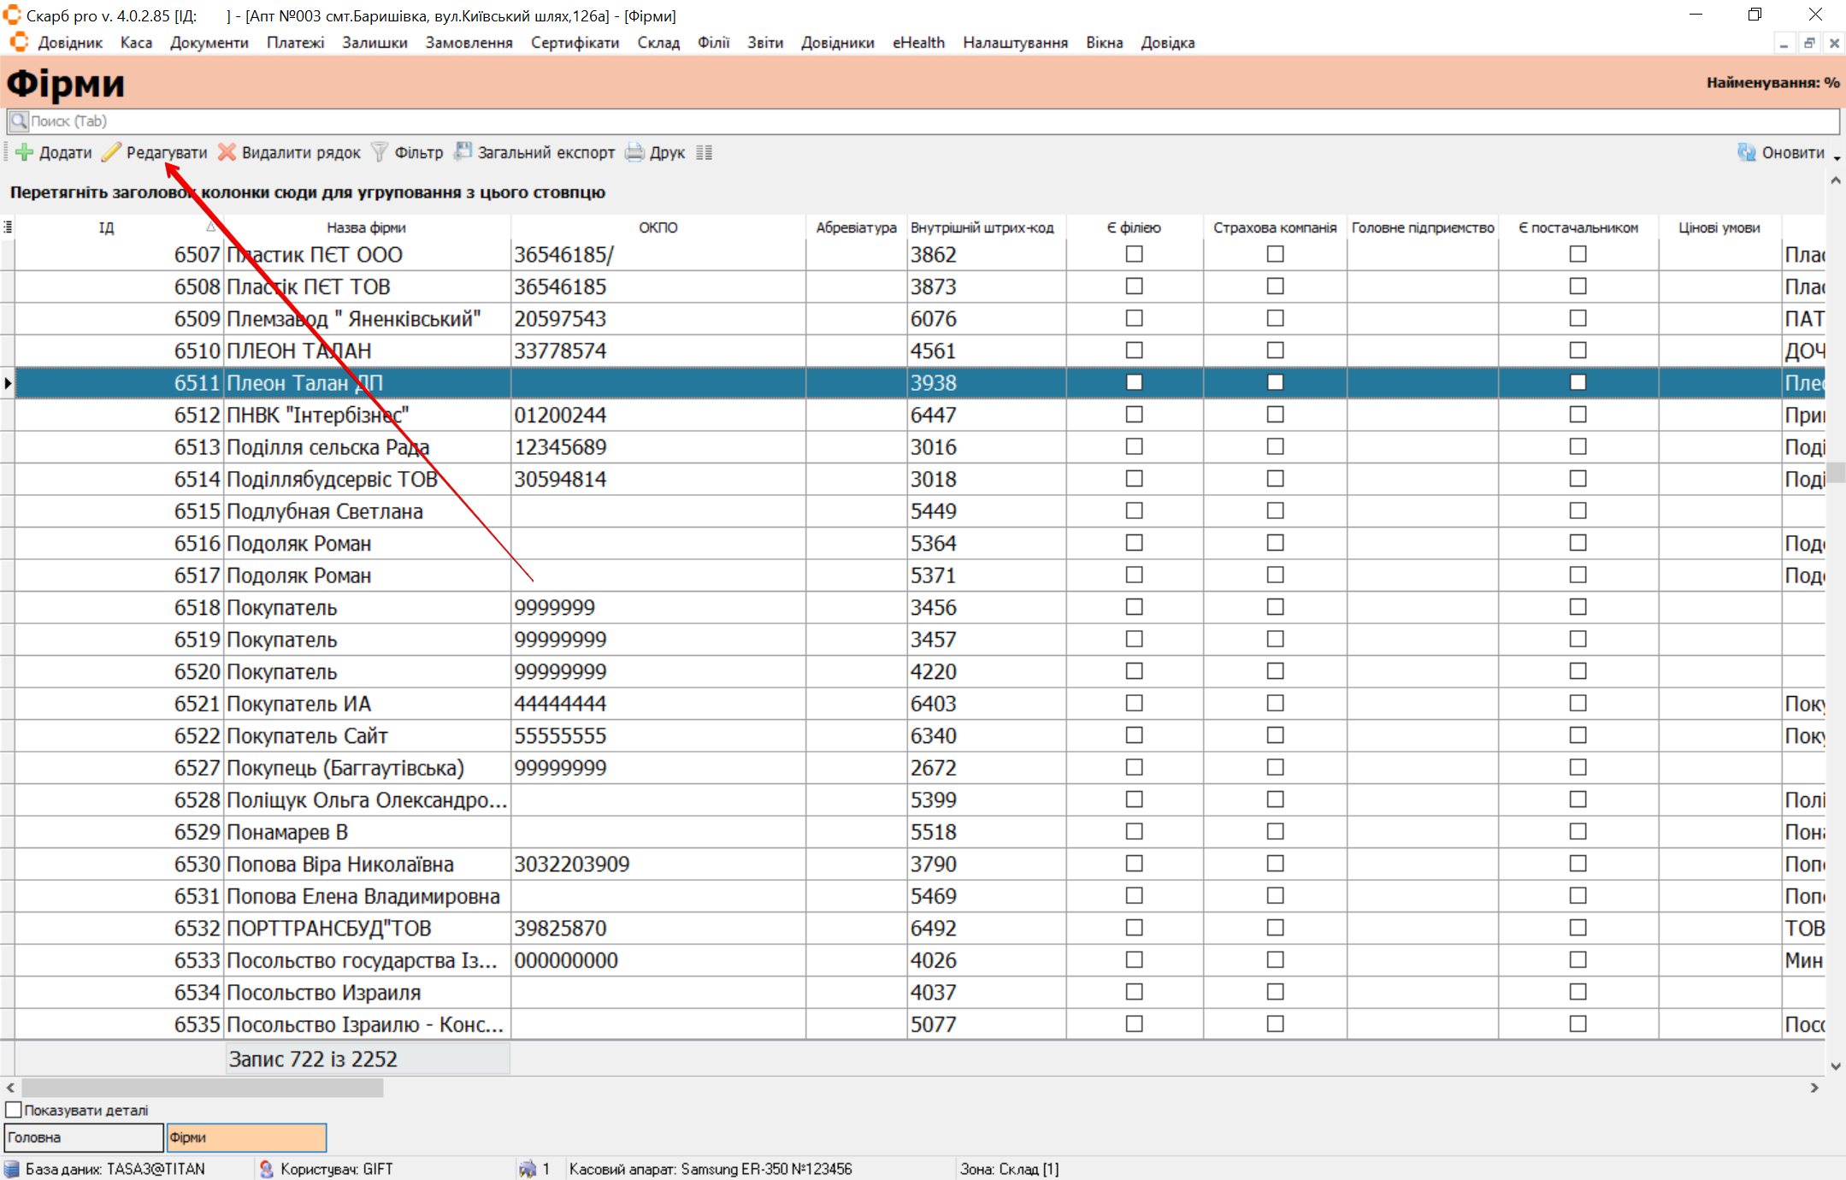The height and width of the screenshot is (1180, 1846).
Task: Click the printer Друк icon
Action: point(634,152)
